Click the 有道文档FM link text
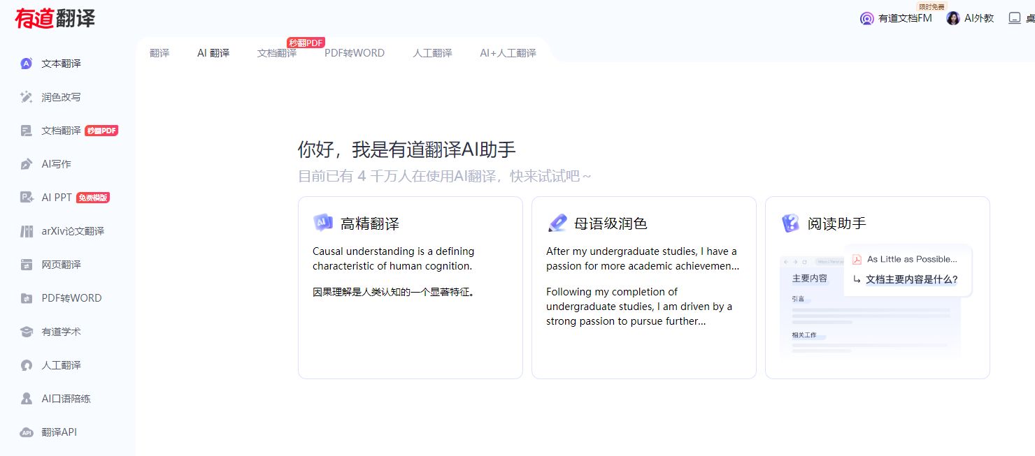1035x456 pixels. coord(905,18)
